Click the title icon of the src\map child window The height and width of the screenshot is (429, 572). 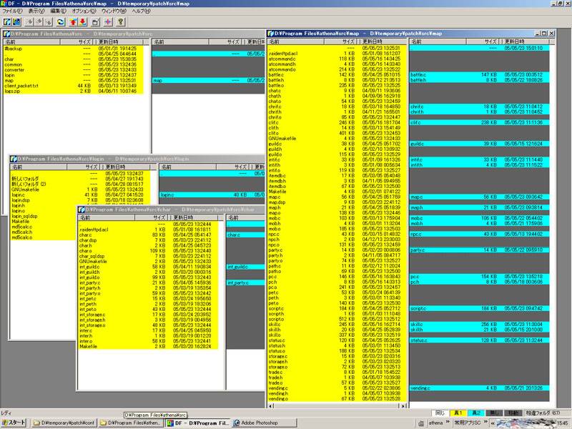tap(271, 33)
